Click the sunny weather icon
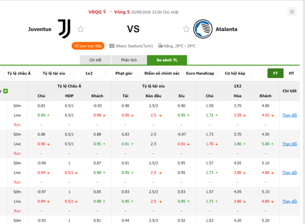The height and width of the screenshot is (224, 305). tap(160, 45)
